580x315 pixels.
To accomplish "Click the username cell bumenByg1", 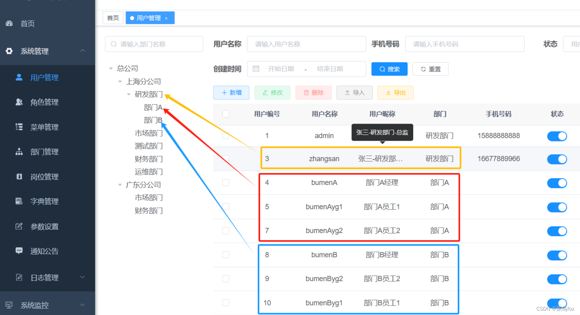I will pos(324,303).
